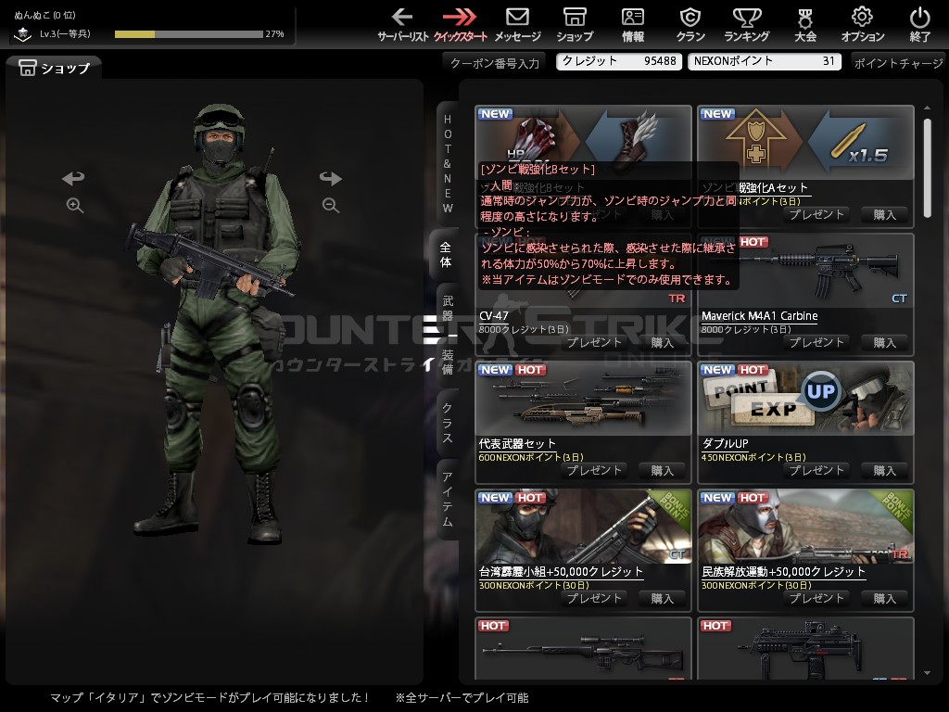The image size is (949, 712).
Task: Buy 民族解放運動+50,000クレジット
Action: 884,598
